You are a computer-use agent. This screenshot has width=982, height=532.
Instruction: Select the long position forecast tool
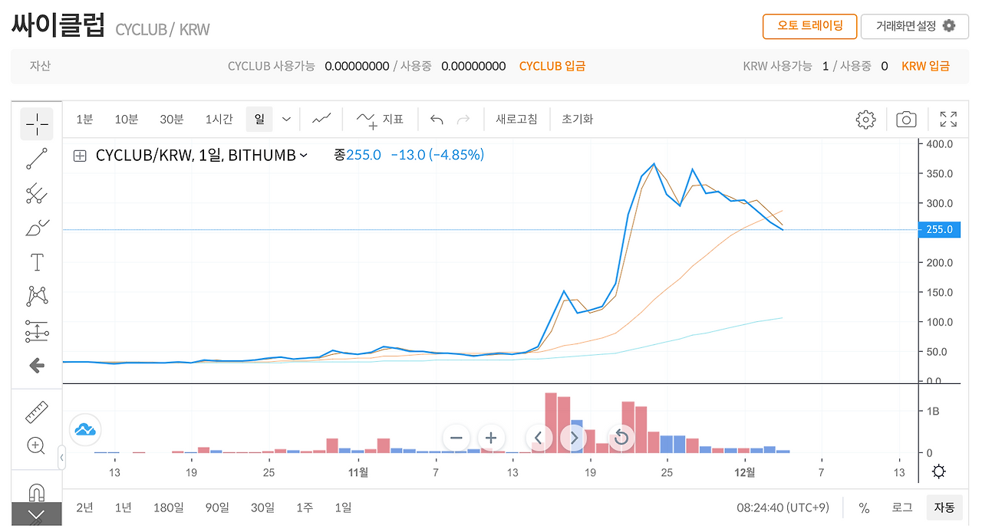coord(36,331)
